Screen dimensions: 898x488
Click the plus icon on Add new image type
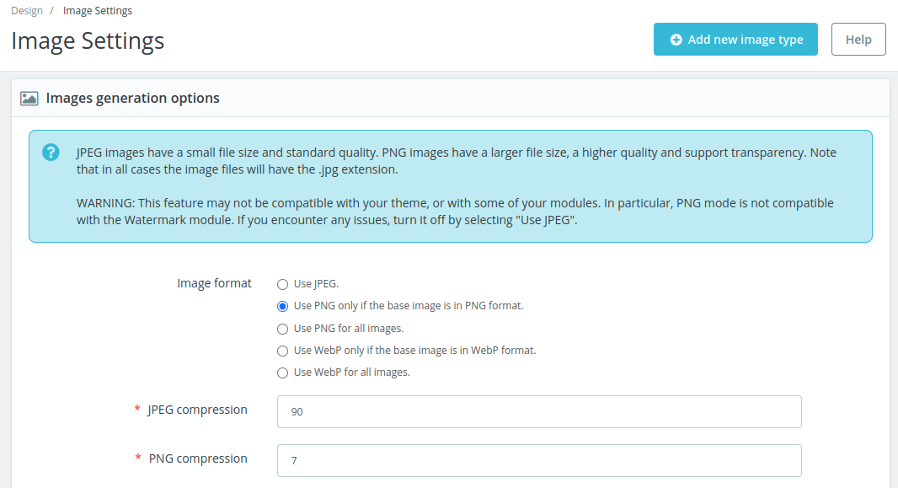pos(676,40)
